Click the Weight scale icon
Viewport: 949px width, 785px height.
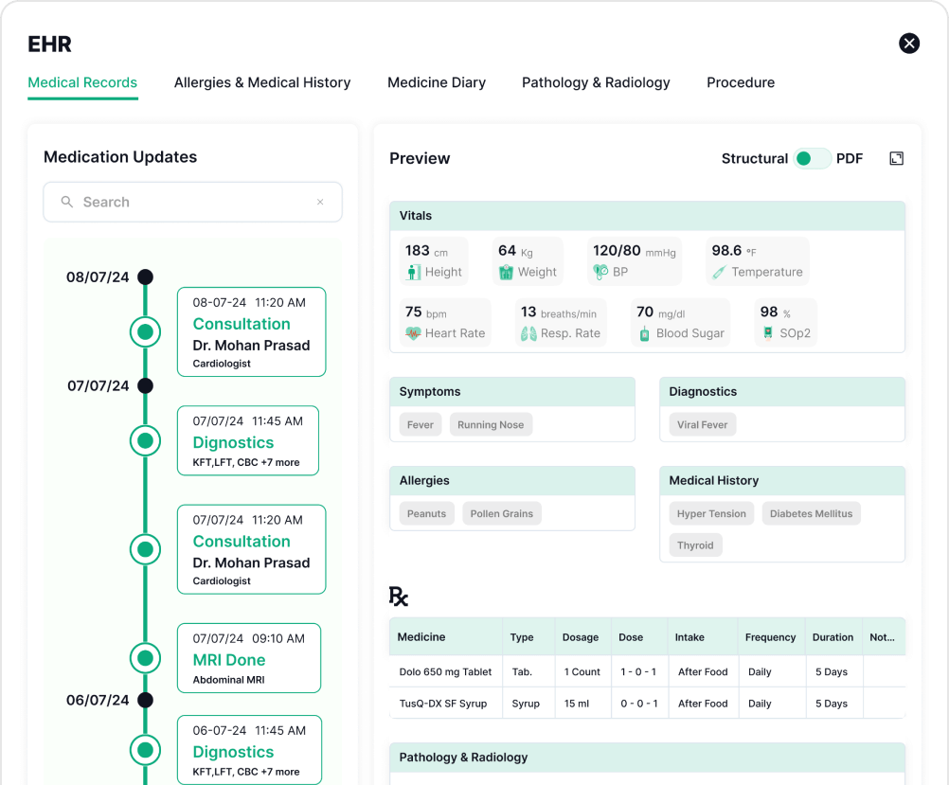click(506, 273)
